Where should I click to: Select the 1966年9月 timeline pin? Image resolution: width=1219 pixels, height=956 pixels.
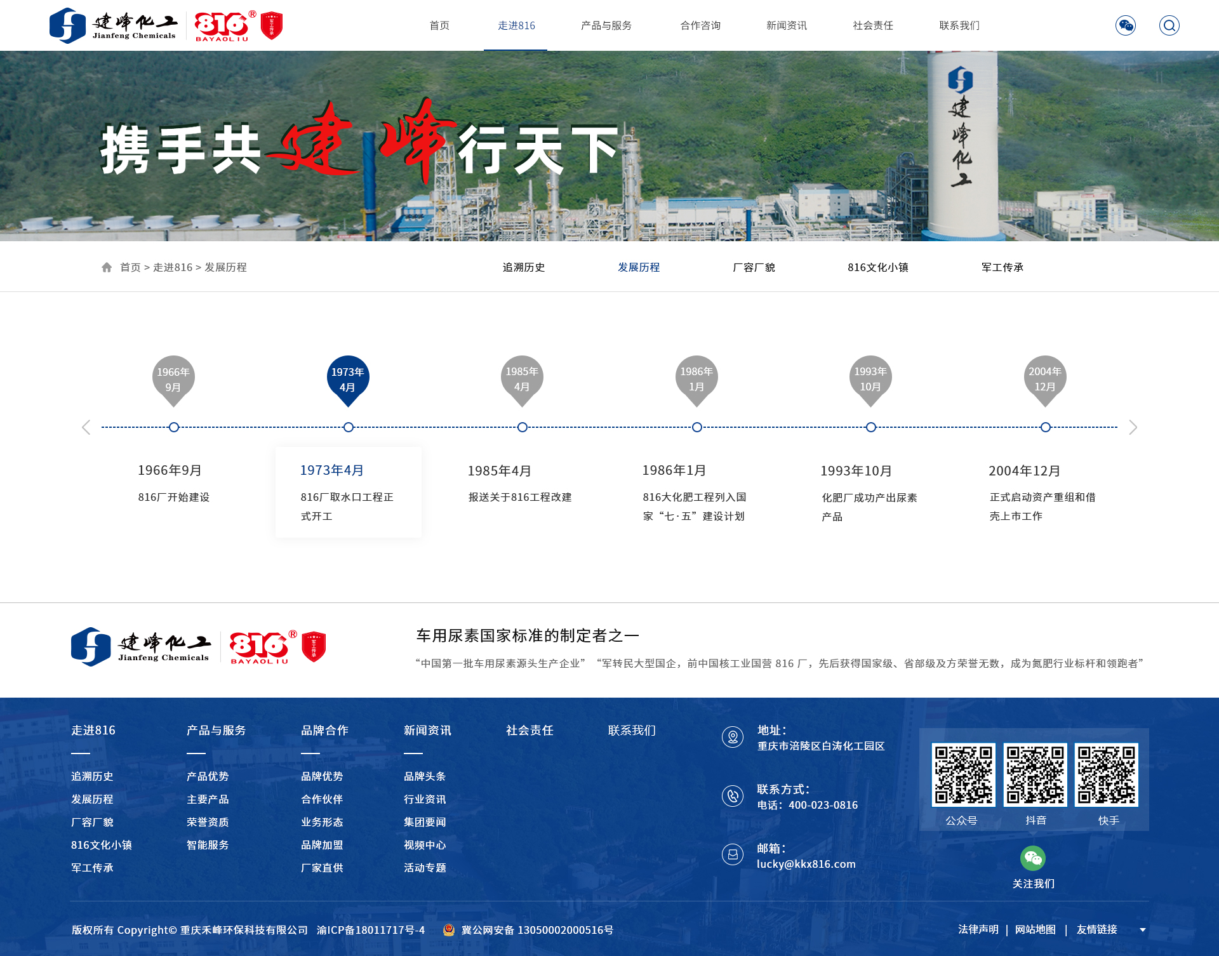pos(173,380)
